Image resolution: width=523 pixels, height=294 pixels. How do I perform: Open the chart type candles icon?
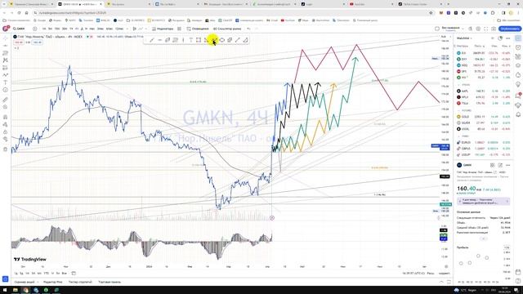pos(134,29)
